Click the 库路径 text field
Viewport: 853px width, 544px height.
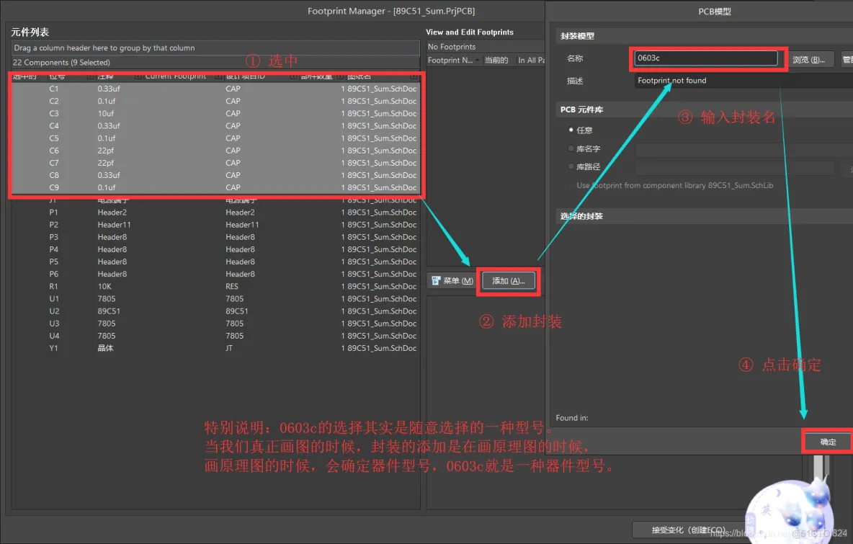[x=734, y=167]
